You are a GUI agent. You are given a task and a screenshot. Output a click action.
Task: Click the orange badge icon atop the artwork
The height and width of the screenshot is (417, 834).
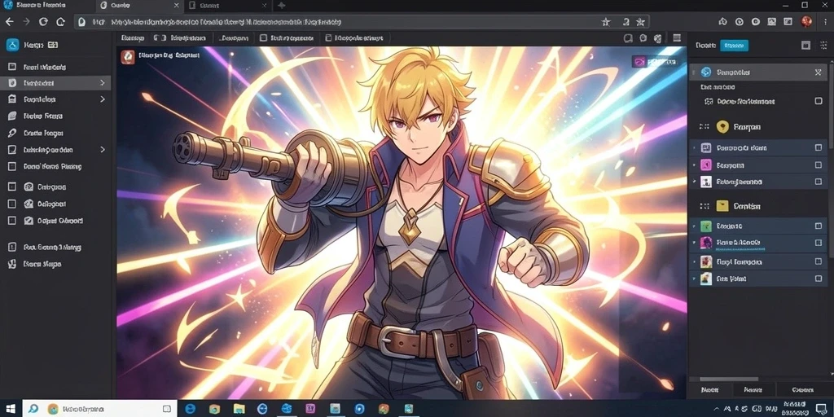128,57
